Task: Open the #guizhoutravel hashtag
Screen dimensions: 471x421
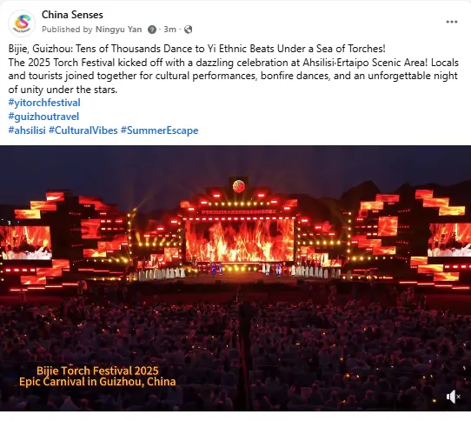Action: [x=43, y=117]
